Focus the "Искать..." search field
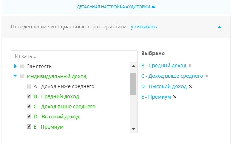This screenshot has width=232, height=144. (x=74, y=56)
